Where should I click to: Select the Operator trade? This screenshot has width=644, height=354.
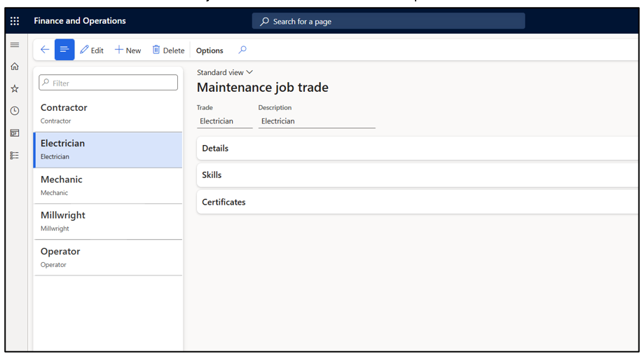tap(109, 257)
